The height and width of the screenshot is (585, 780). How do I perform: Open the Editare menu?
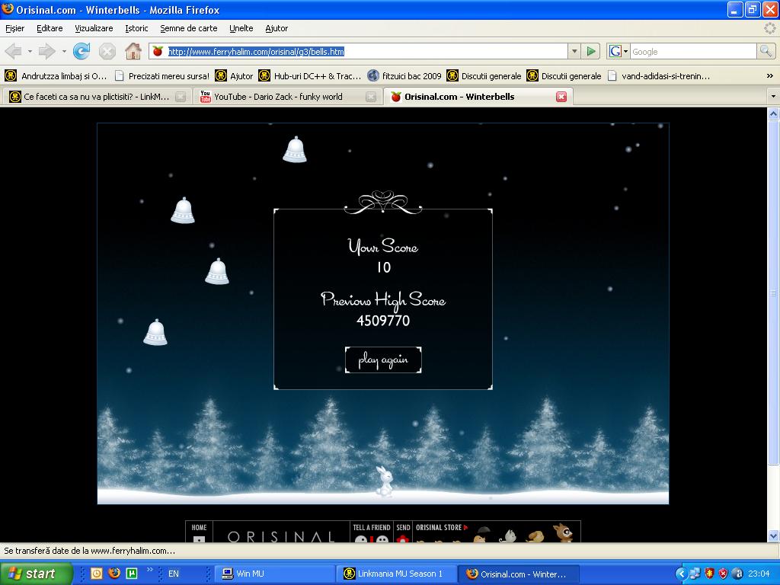point(50,28)
